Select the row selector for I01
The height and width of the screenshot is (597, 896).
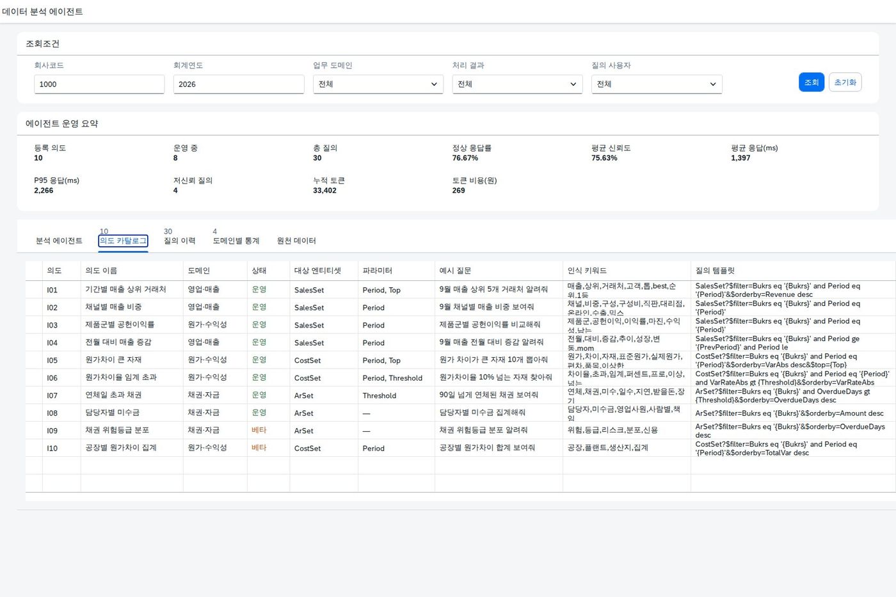pyautogui.click(x=34, y=289)
